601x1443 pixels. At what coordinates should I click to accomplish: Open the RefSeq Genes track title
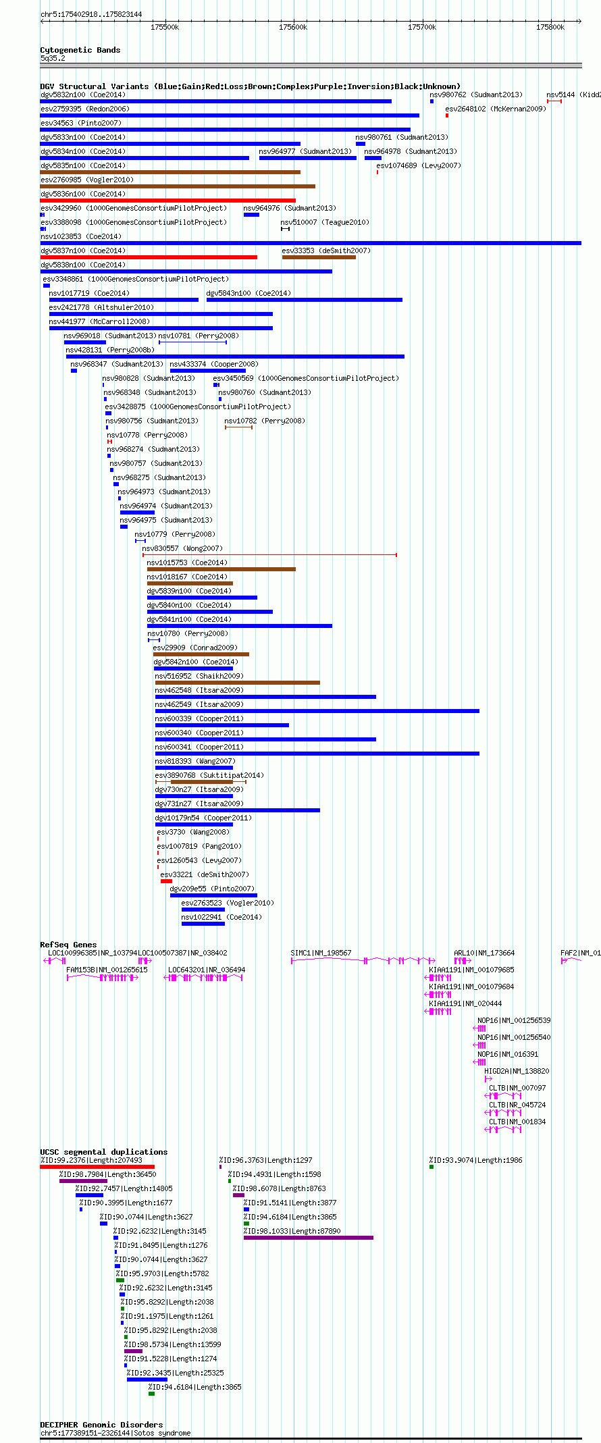point(68,945)
